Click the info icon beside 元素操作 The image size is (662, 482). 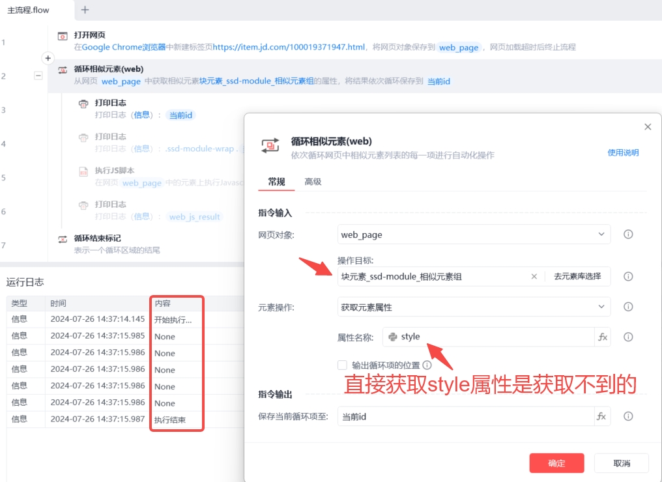coord(628,307)
